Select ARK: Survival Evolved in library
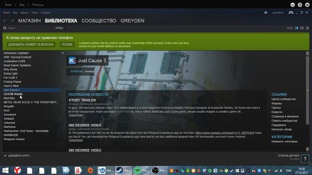Screen dimensions: 312x175 pos(18,57)
